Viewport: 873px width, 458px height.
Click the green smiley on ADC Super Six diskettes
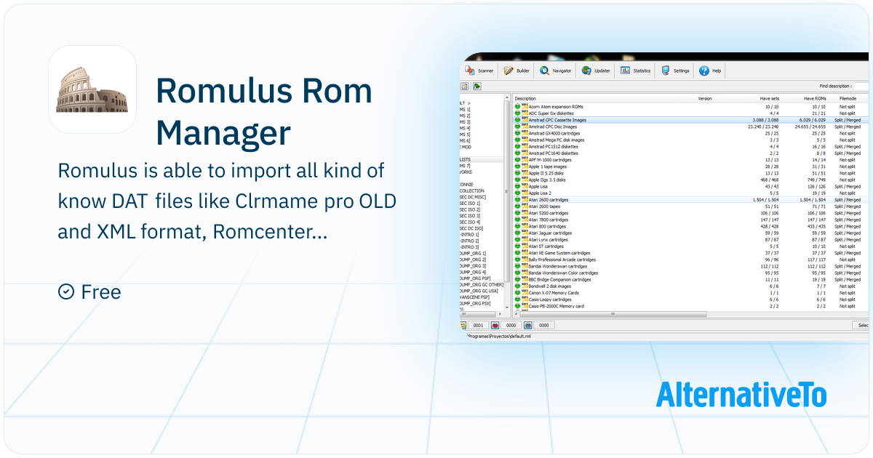pyautogui.click(x=517, y=113)
